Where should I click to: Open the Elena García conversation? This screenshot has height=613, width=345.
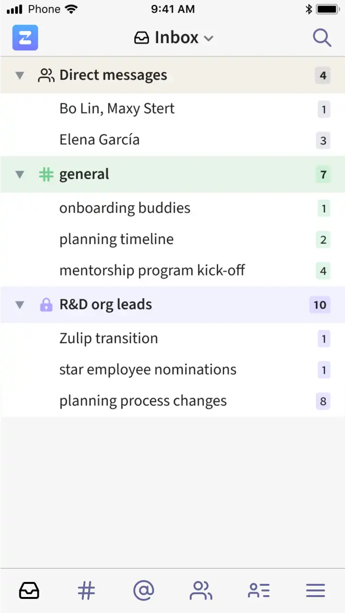tap(172, 140)
